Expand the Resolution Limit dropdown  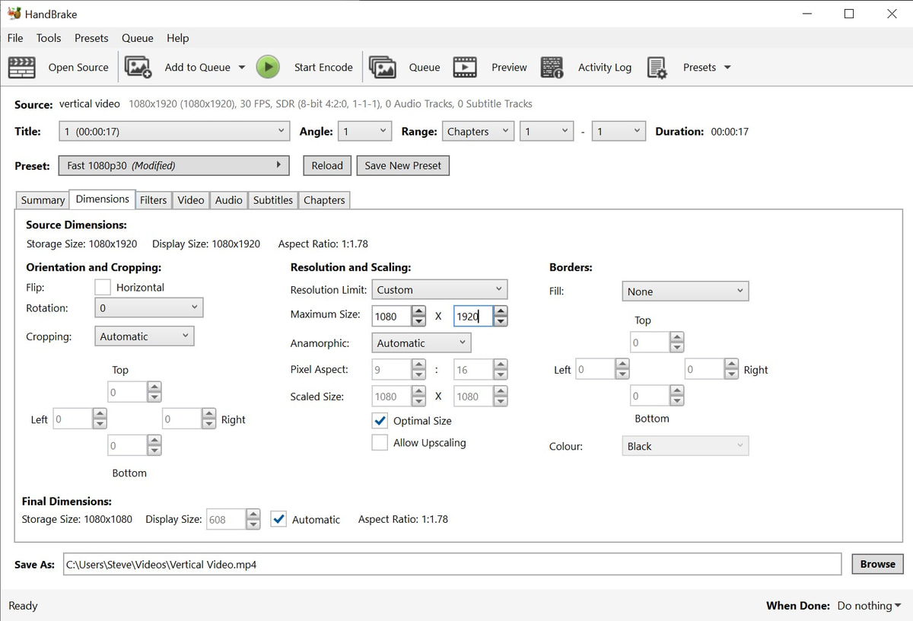point(439,289)
